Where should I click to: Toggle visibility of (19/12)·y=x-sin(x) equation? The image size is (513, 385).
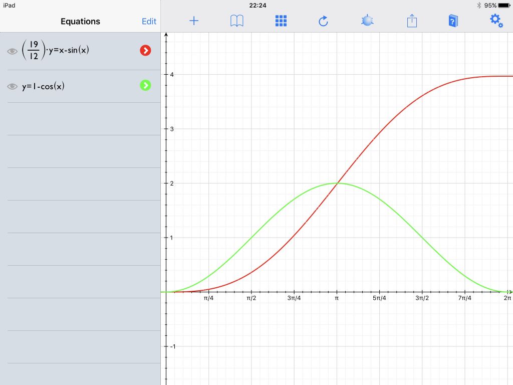(13, 51)
